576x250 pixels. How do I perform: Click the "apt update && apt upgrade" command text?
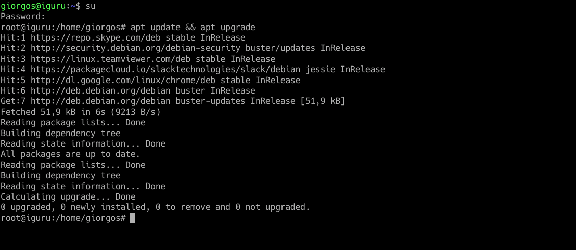point(193,27)
